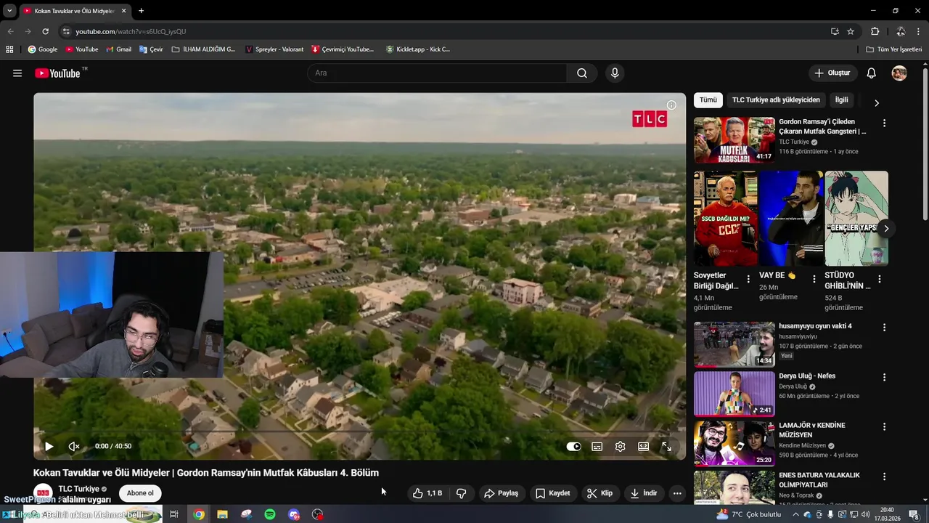This screenshot has width=929, height=523.
Task: Open options for the VAY BE Short
Action: (814, 279)
